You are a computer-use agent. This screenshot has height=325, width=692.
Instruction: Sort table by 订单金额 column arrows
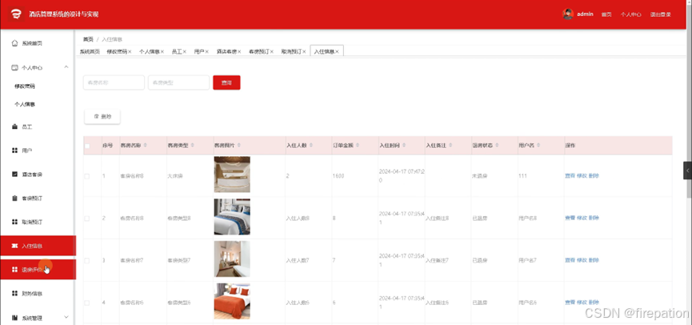pyautogui.click(x=358, y=145)
